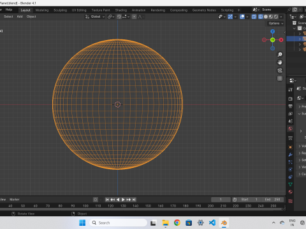Open the Options dropdown in viewport

point(275,24)
